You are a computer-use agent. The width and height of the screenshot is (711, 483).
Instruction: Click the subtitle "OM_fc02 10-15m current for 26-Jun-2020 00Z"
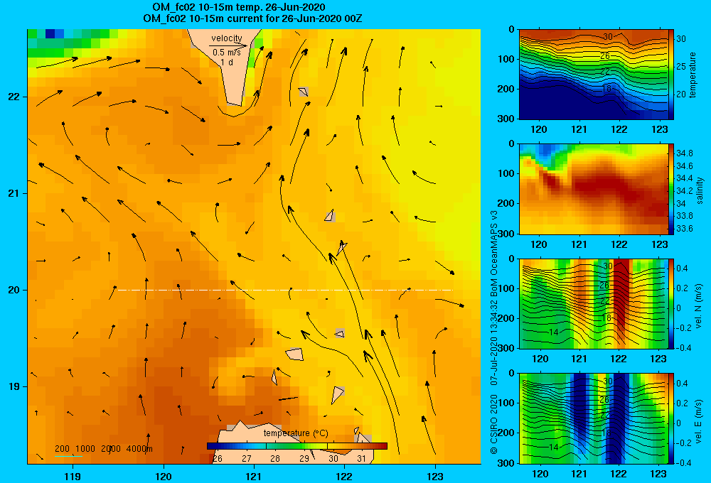tap(252, 18)
